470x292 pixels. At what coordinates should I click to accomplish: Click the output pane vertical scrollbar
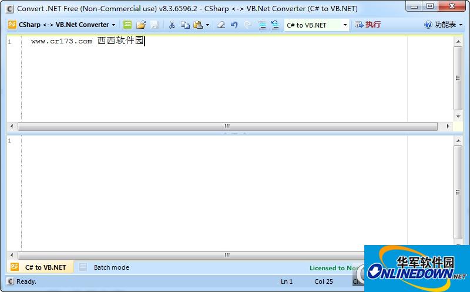pos(458,193)
